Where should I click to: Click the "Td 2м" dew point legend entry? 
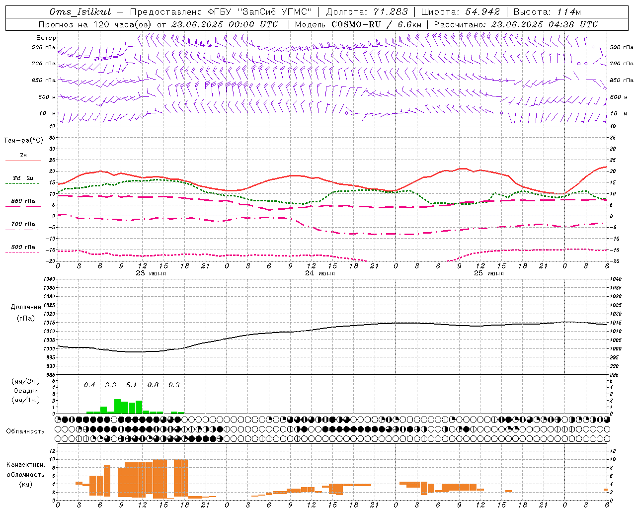coord(23,178)
